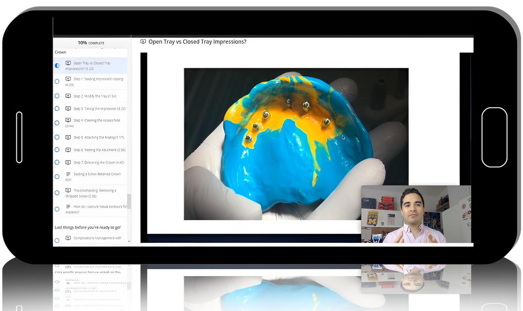Click video icon for Step 3 Taking the Impression
Viewport: 523px width, 311px height.
(x=68, y=108)
